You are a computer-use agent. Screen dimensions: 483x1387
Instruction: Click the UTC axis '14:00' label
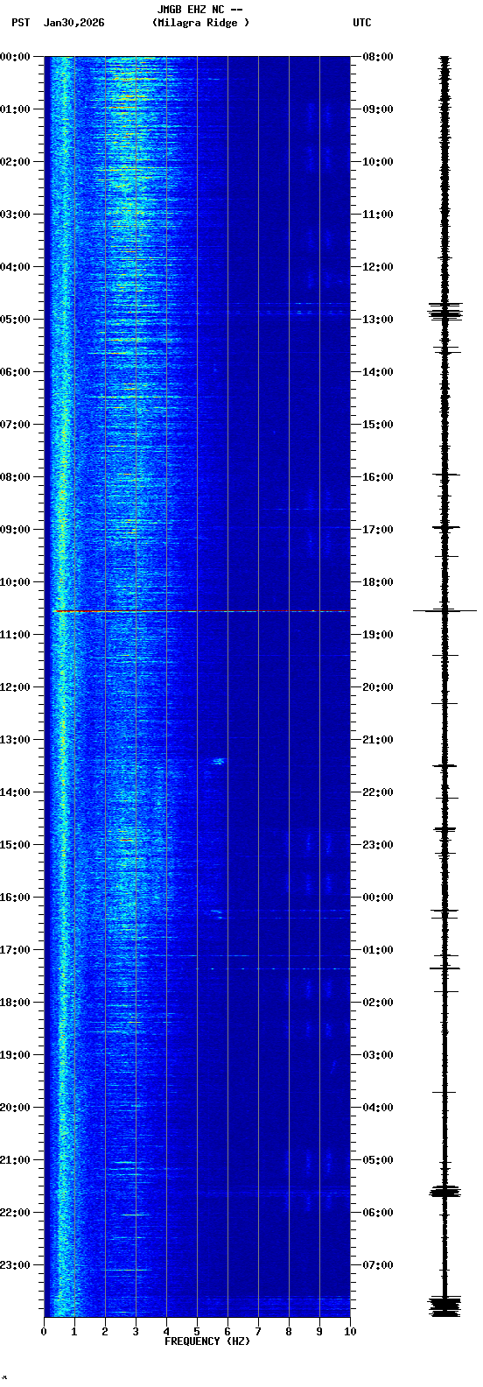click(378, 372)
